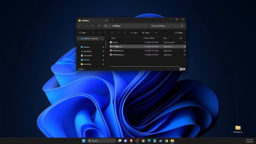Click the search magnifier icon
The image size is (256, 144).
tap(182, 26)
